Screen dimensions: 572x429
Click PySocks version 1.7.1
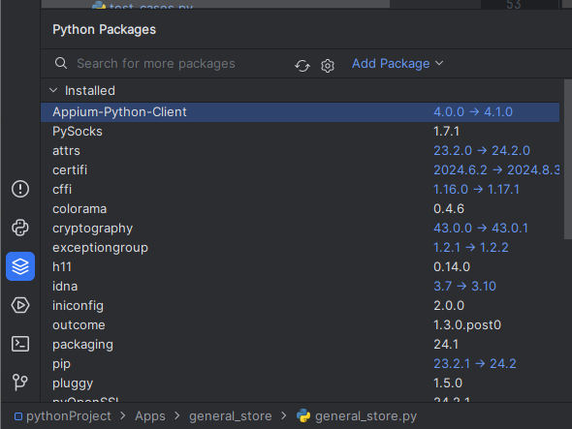click(446, 131)
